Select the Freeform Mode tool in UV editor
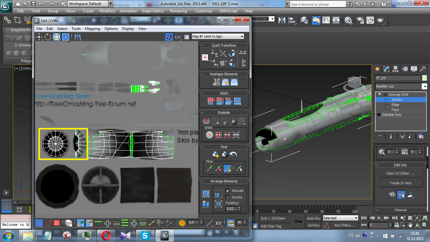This screenshot has height=242, width=430. coord(66,37)
